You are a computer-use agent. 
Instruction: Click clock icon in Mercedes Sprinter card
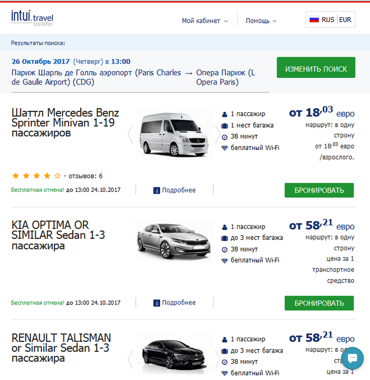point(225,137)
